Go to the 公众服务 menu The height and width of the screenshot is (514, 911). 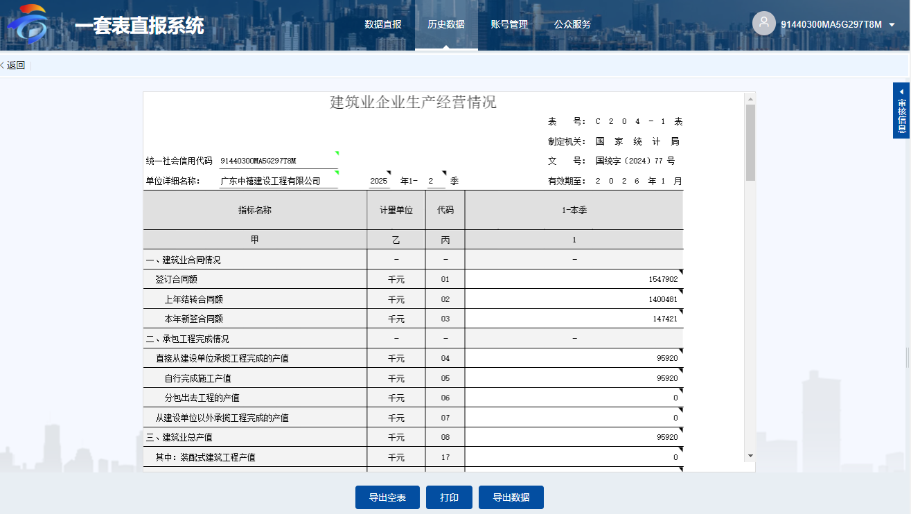(572, 24)
